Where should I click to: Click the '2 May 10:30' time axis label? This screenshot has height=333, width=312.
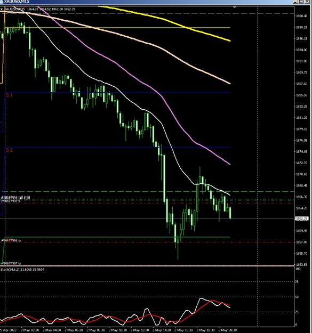(x=117, y=330)
